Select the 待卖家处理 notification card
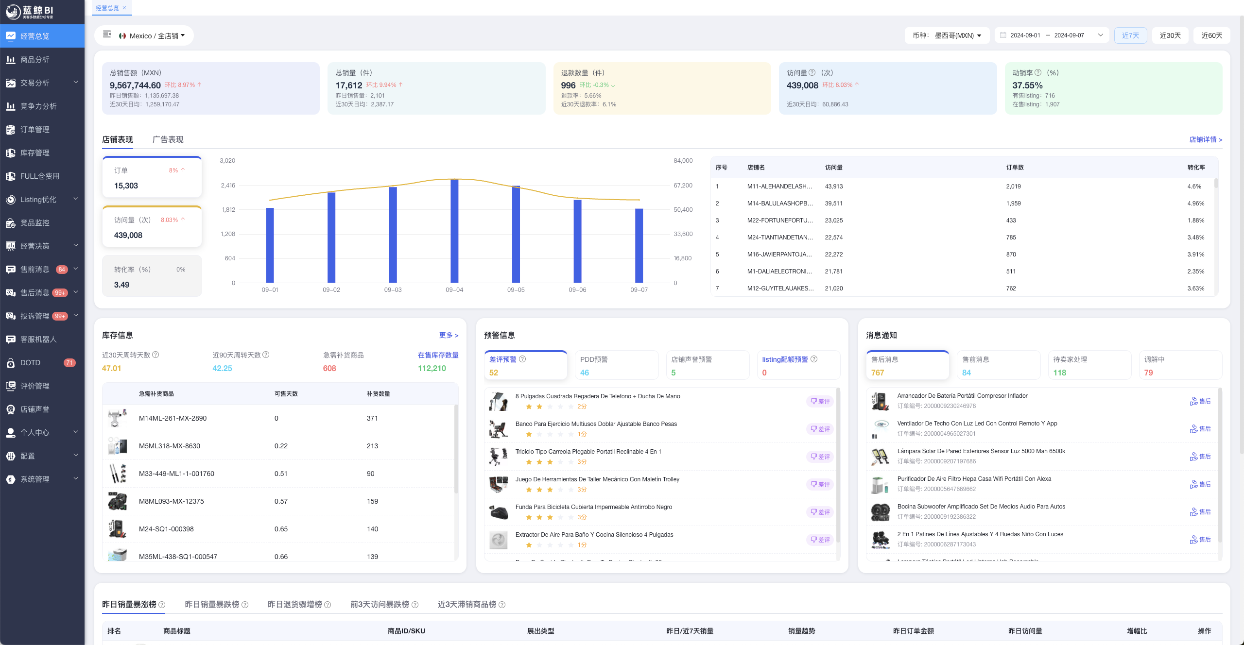 click(x=1089, y=365)
